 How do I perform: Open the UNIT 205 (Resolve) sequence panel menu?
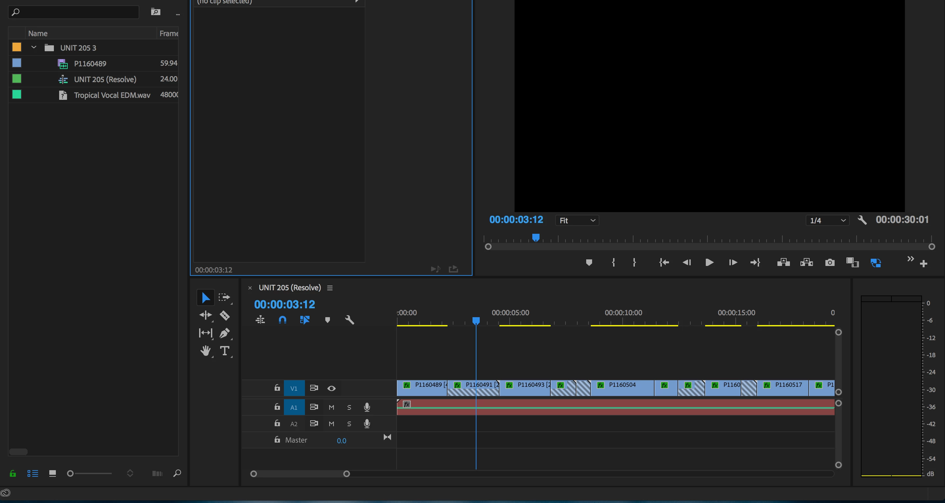330,288
